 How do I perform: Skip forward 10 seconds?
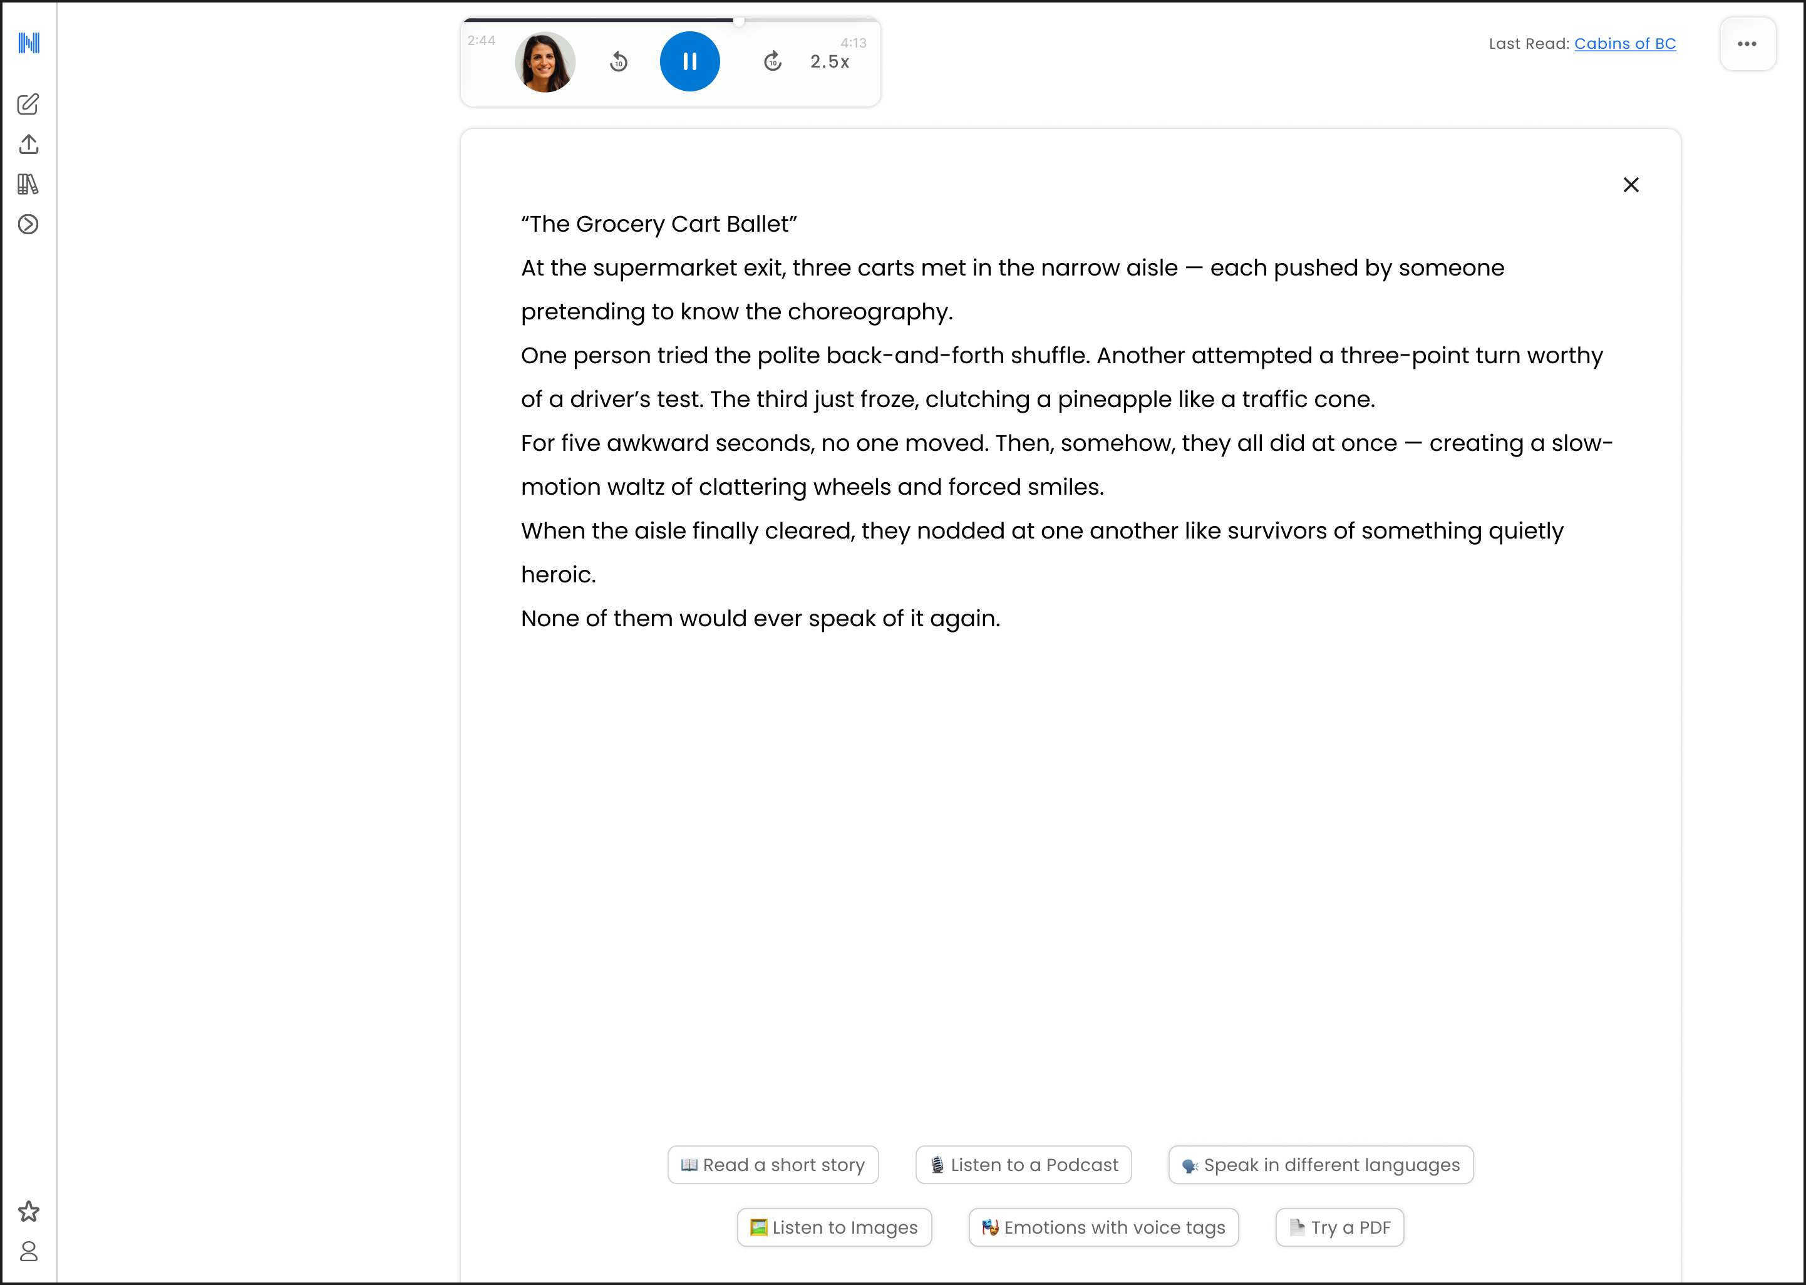(x=772, y=62)
